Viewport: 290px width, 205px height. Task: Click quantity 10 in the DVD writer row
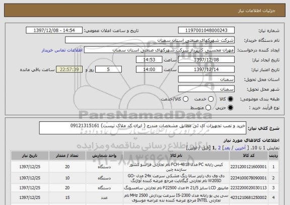point(67,178)
